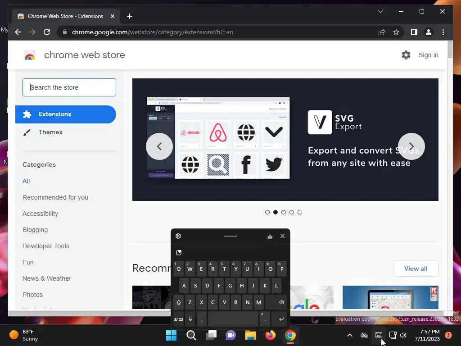
Task: Open volume control in system tray
Action: click(403, 335)
